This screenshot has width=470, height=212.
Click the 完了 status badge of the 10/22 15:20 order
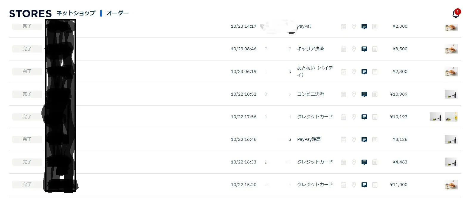tap(27, 185)
